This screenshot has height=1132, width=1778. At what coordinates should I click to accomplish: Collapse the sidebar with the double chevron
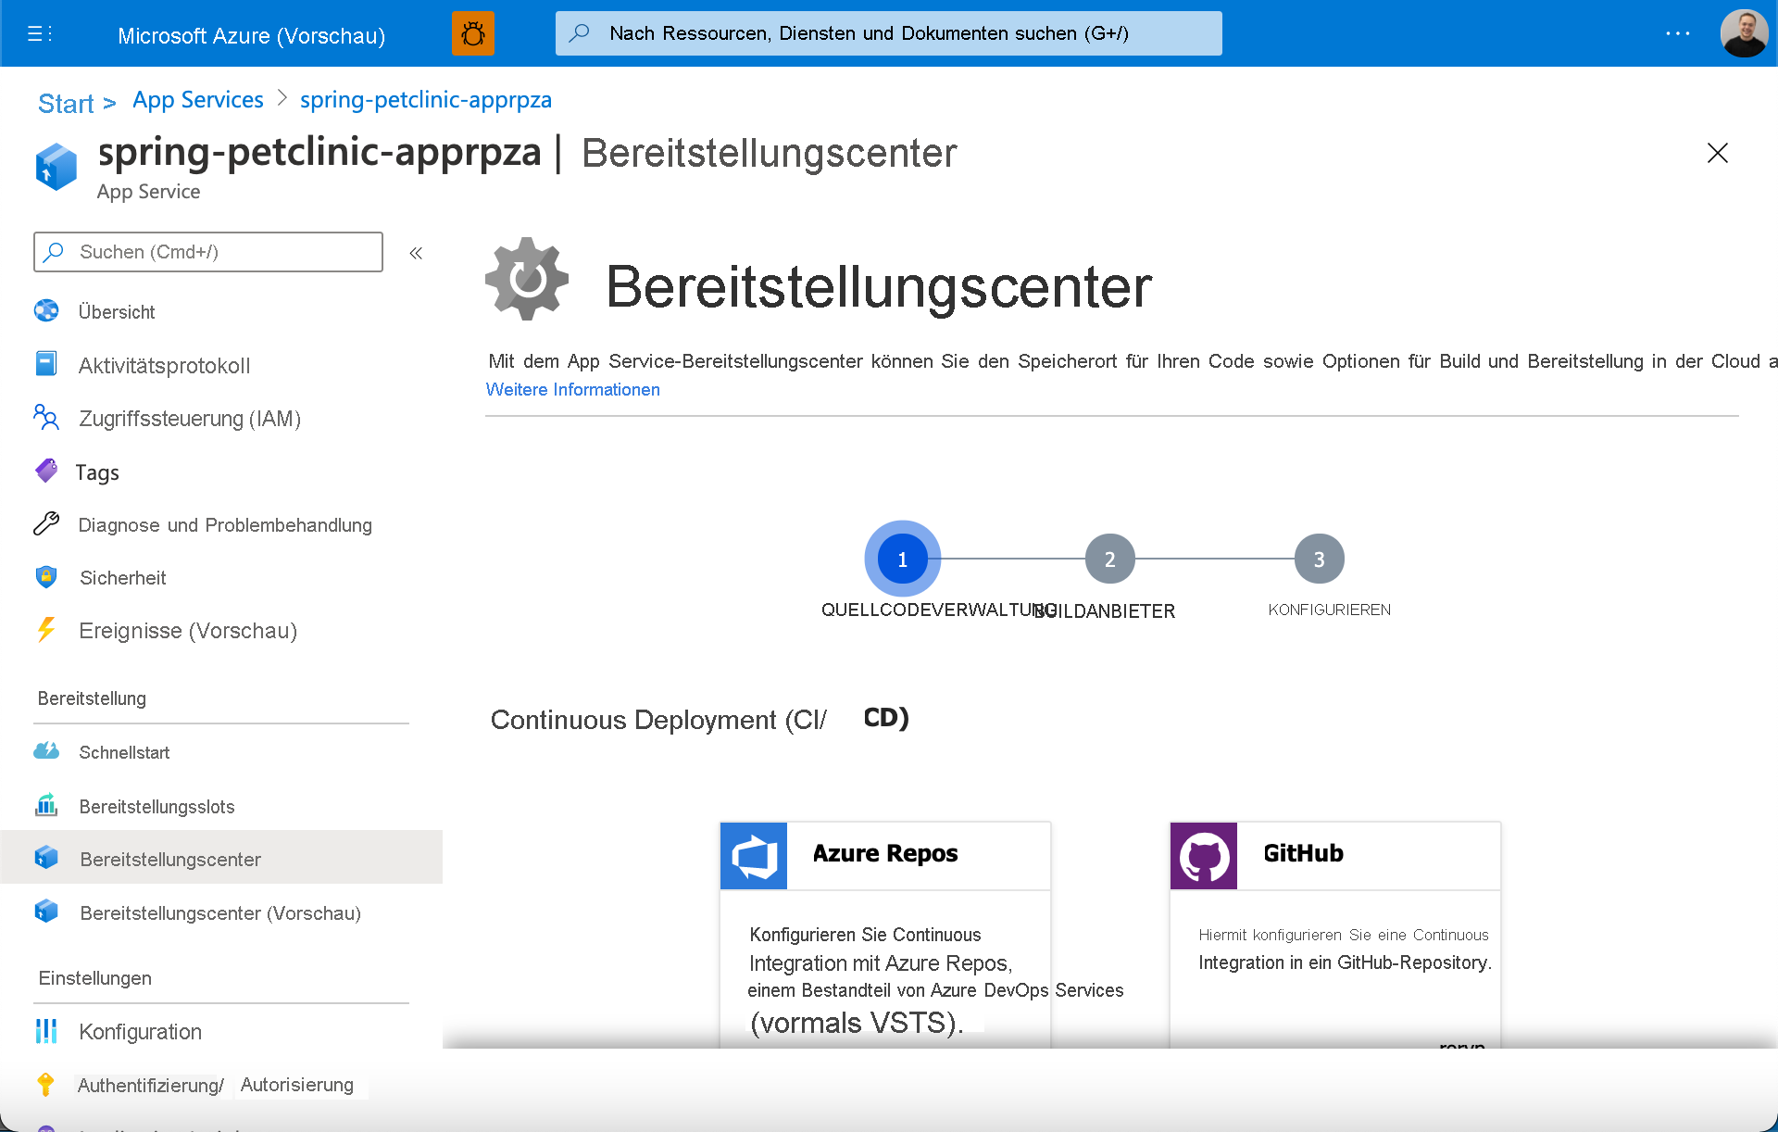pyautogui.click(x=416, y=252)
